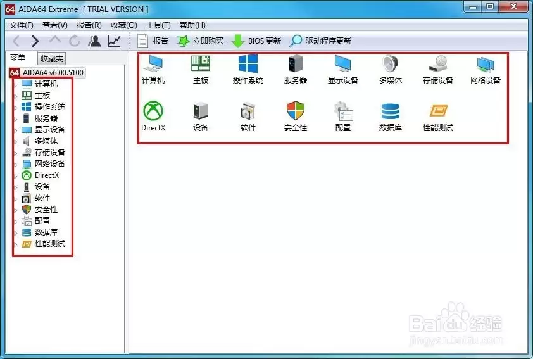This screenshot has height=359, width=533.
Task: Select 显示设备 in the left tree
Action: coord(43,130)
